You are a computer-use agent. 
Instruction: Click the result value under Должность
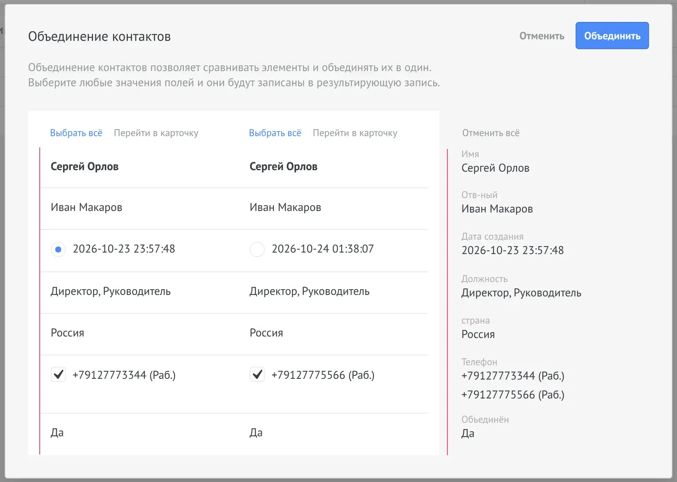521,293
